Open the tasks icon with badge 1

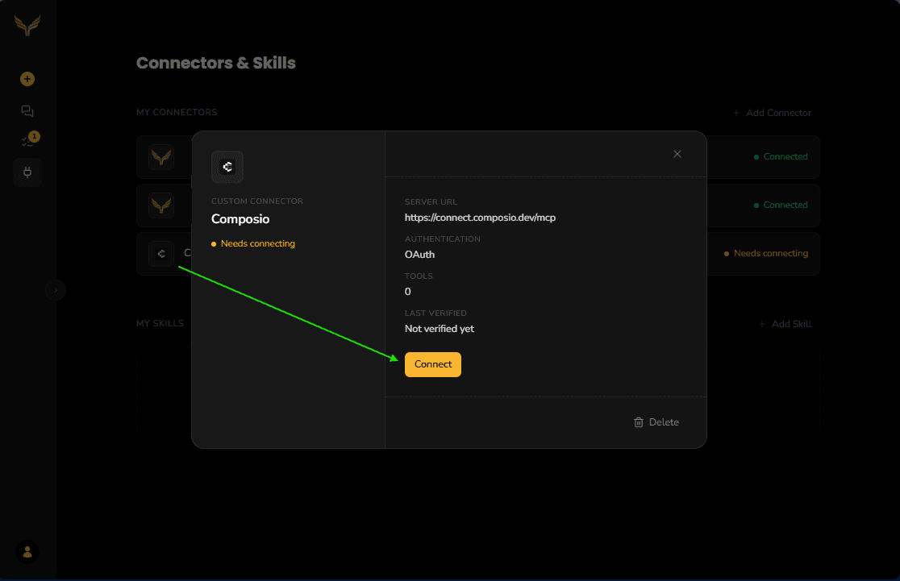[x=29, y=139]
